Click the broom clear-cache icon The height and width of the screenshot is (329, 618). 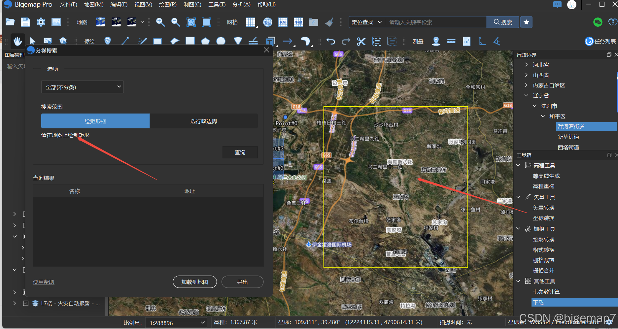329,22
